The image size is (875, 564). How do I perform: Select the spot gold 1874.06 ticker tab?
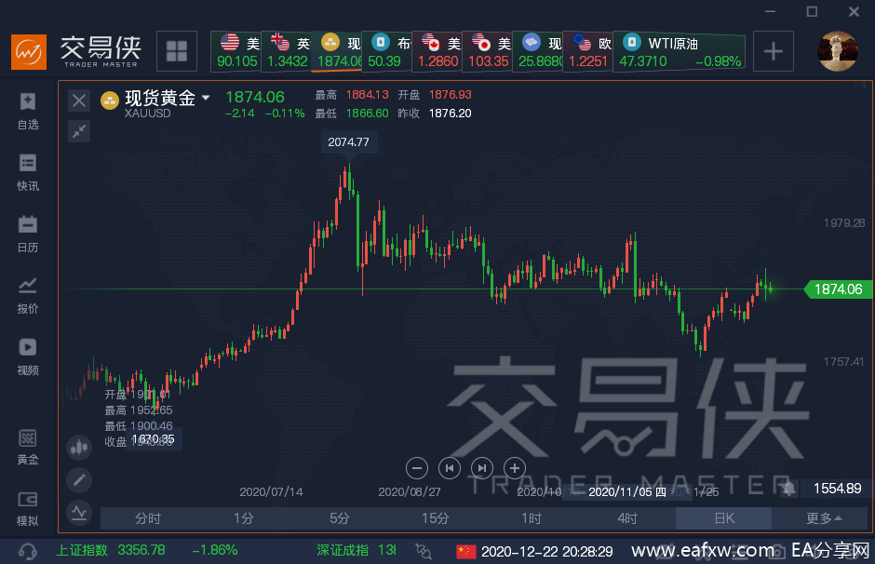click(x=336, y=51)
